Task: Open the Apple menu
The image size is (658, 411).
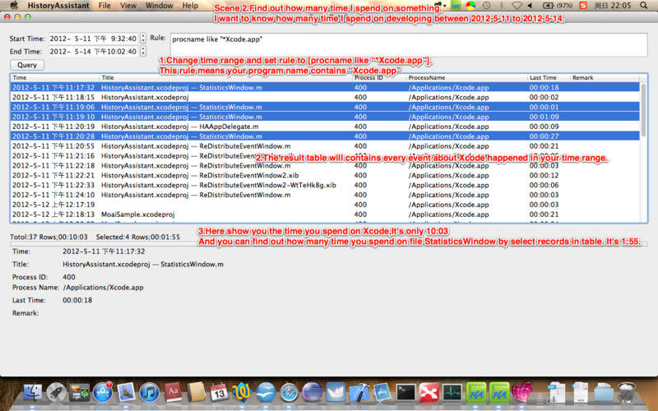Action: [x=14, y=6]
